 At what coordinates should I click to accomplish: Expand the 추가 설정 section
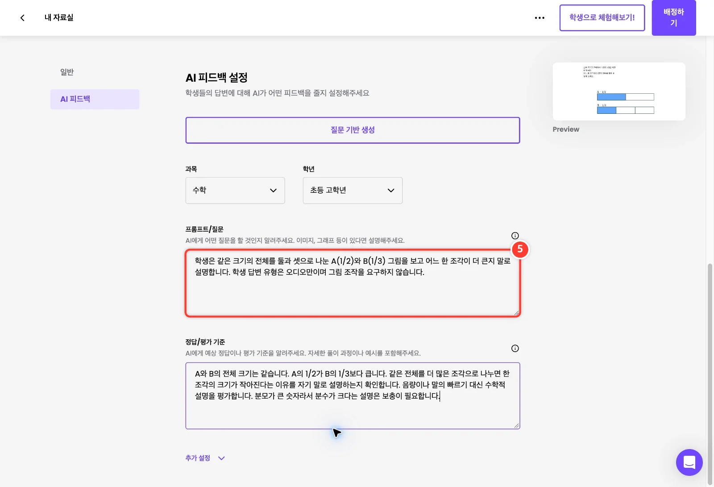point(205,458)
